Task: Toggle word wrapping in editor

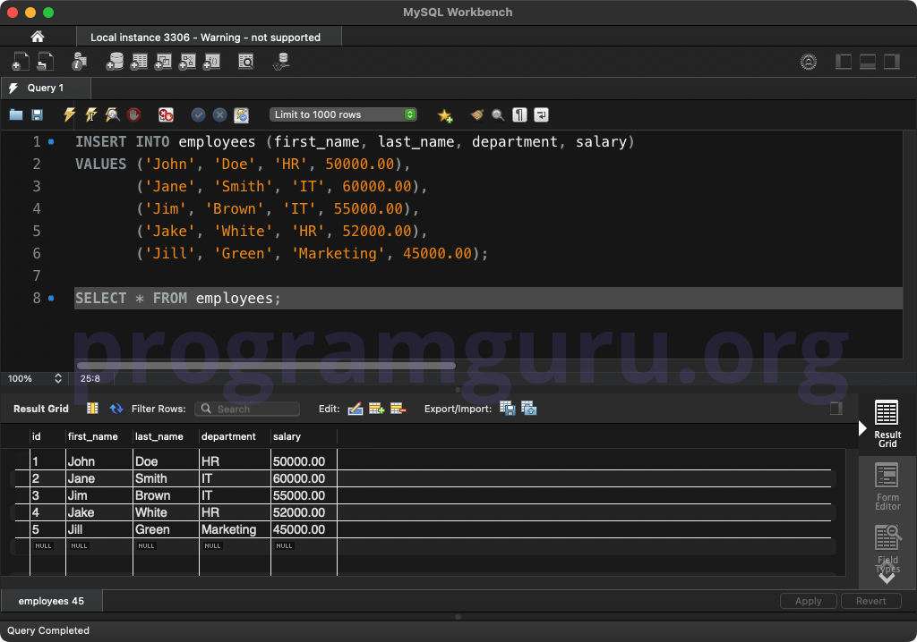Action: (x=541, y=114)
